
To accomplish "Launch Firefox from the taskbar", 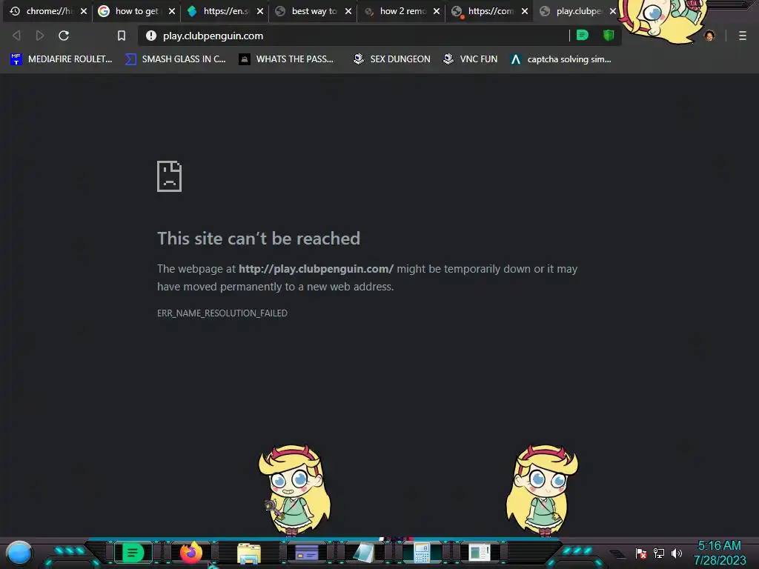I will 191,553.
